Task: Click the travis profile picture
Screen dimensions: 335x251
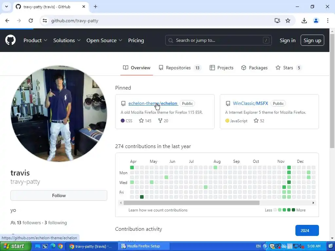Action: (59, 113)
